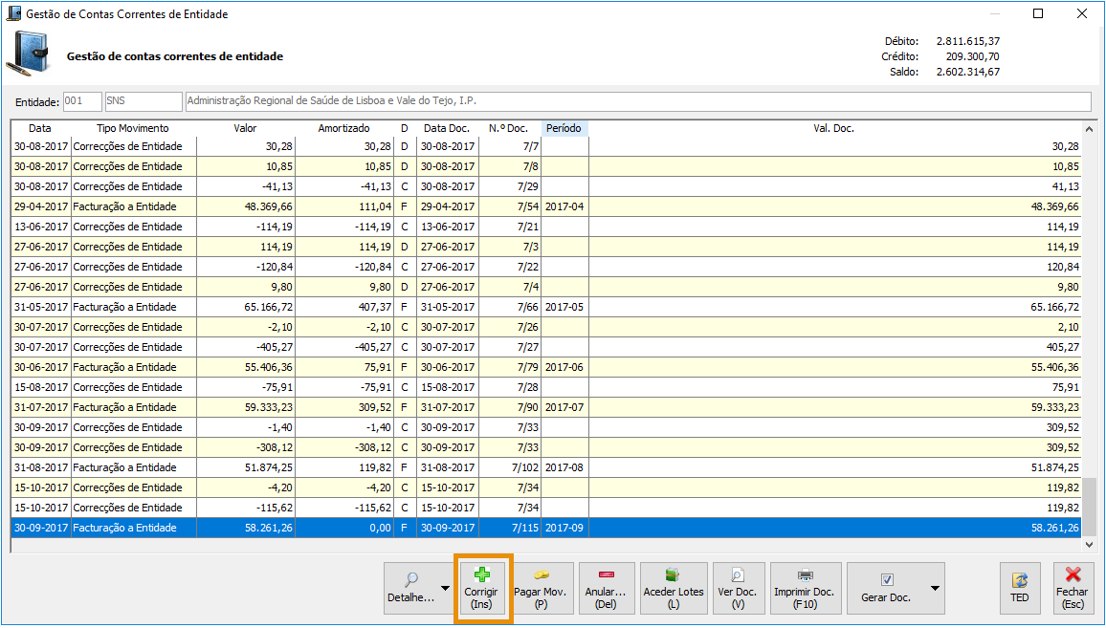The image size is (1106, 628).
Task: Click the vertical scrollbar thumb
Action: (1089, 506)
